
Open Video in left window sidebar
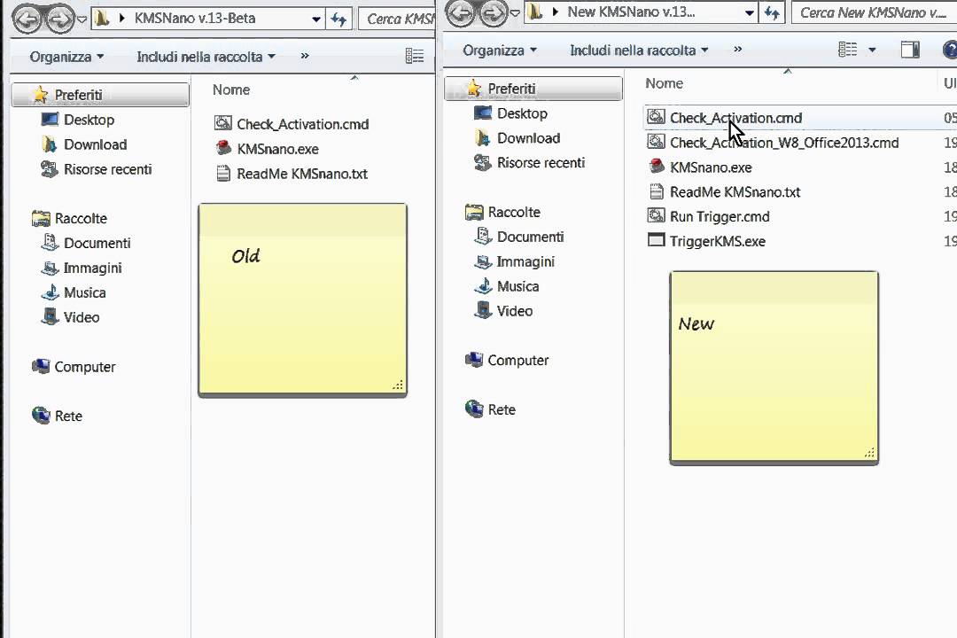pos(70,317)
